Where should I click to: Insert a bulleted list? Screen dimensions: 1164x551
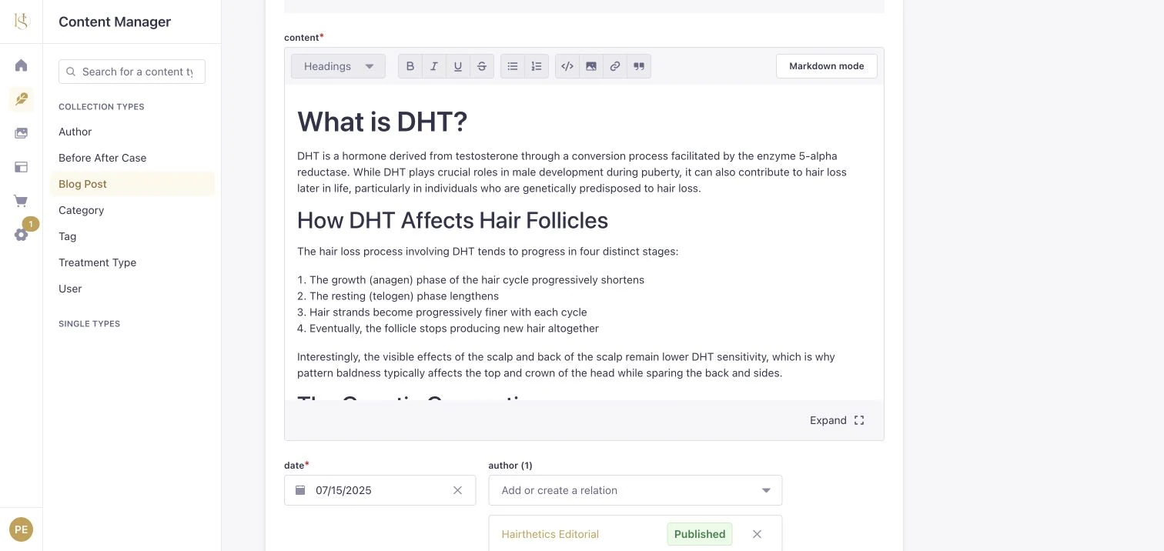coord(513,66)
